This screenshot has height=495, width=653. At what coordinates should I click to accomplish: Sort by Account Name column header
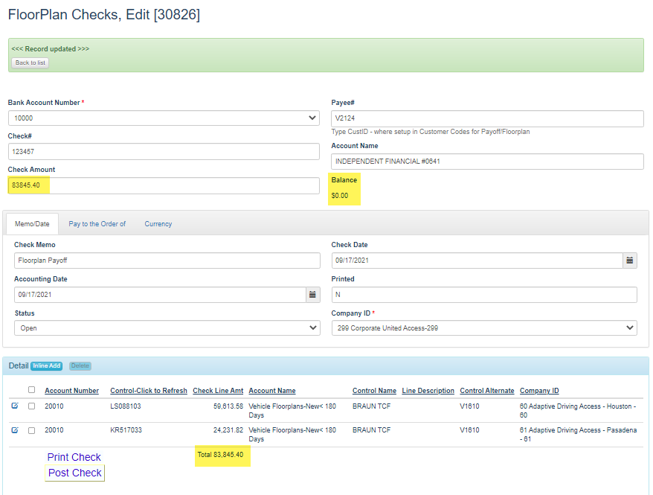tap(272, 390)
